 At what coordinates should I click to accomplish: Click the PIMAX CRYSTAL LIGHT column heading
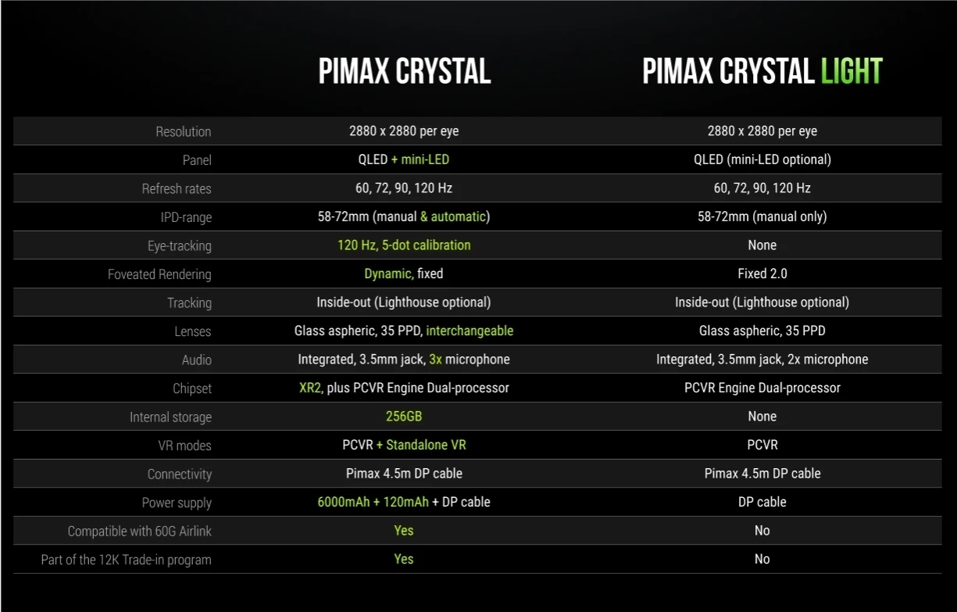coord(762,72)
